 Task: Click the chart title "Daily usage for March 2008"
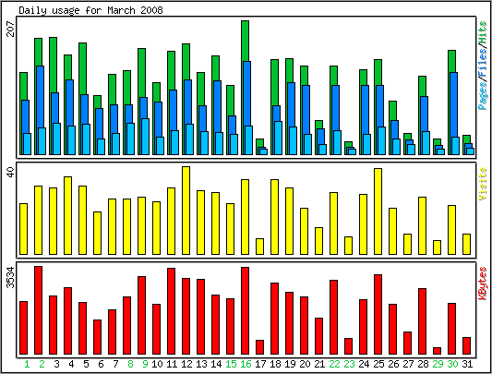[91, 10]
